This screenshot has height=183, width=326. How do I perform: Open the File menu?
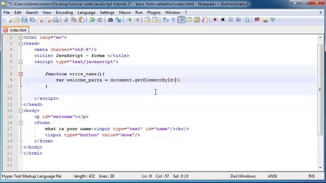coord(7,12)
